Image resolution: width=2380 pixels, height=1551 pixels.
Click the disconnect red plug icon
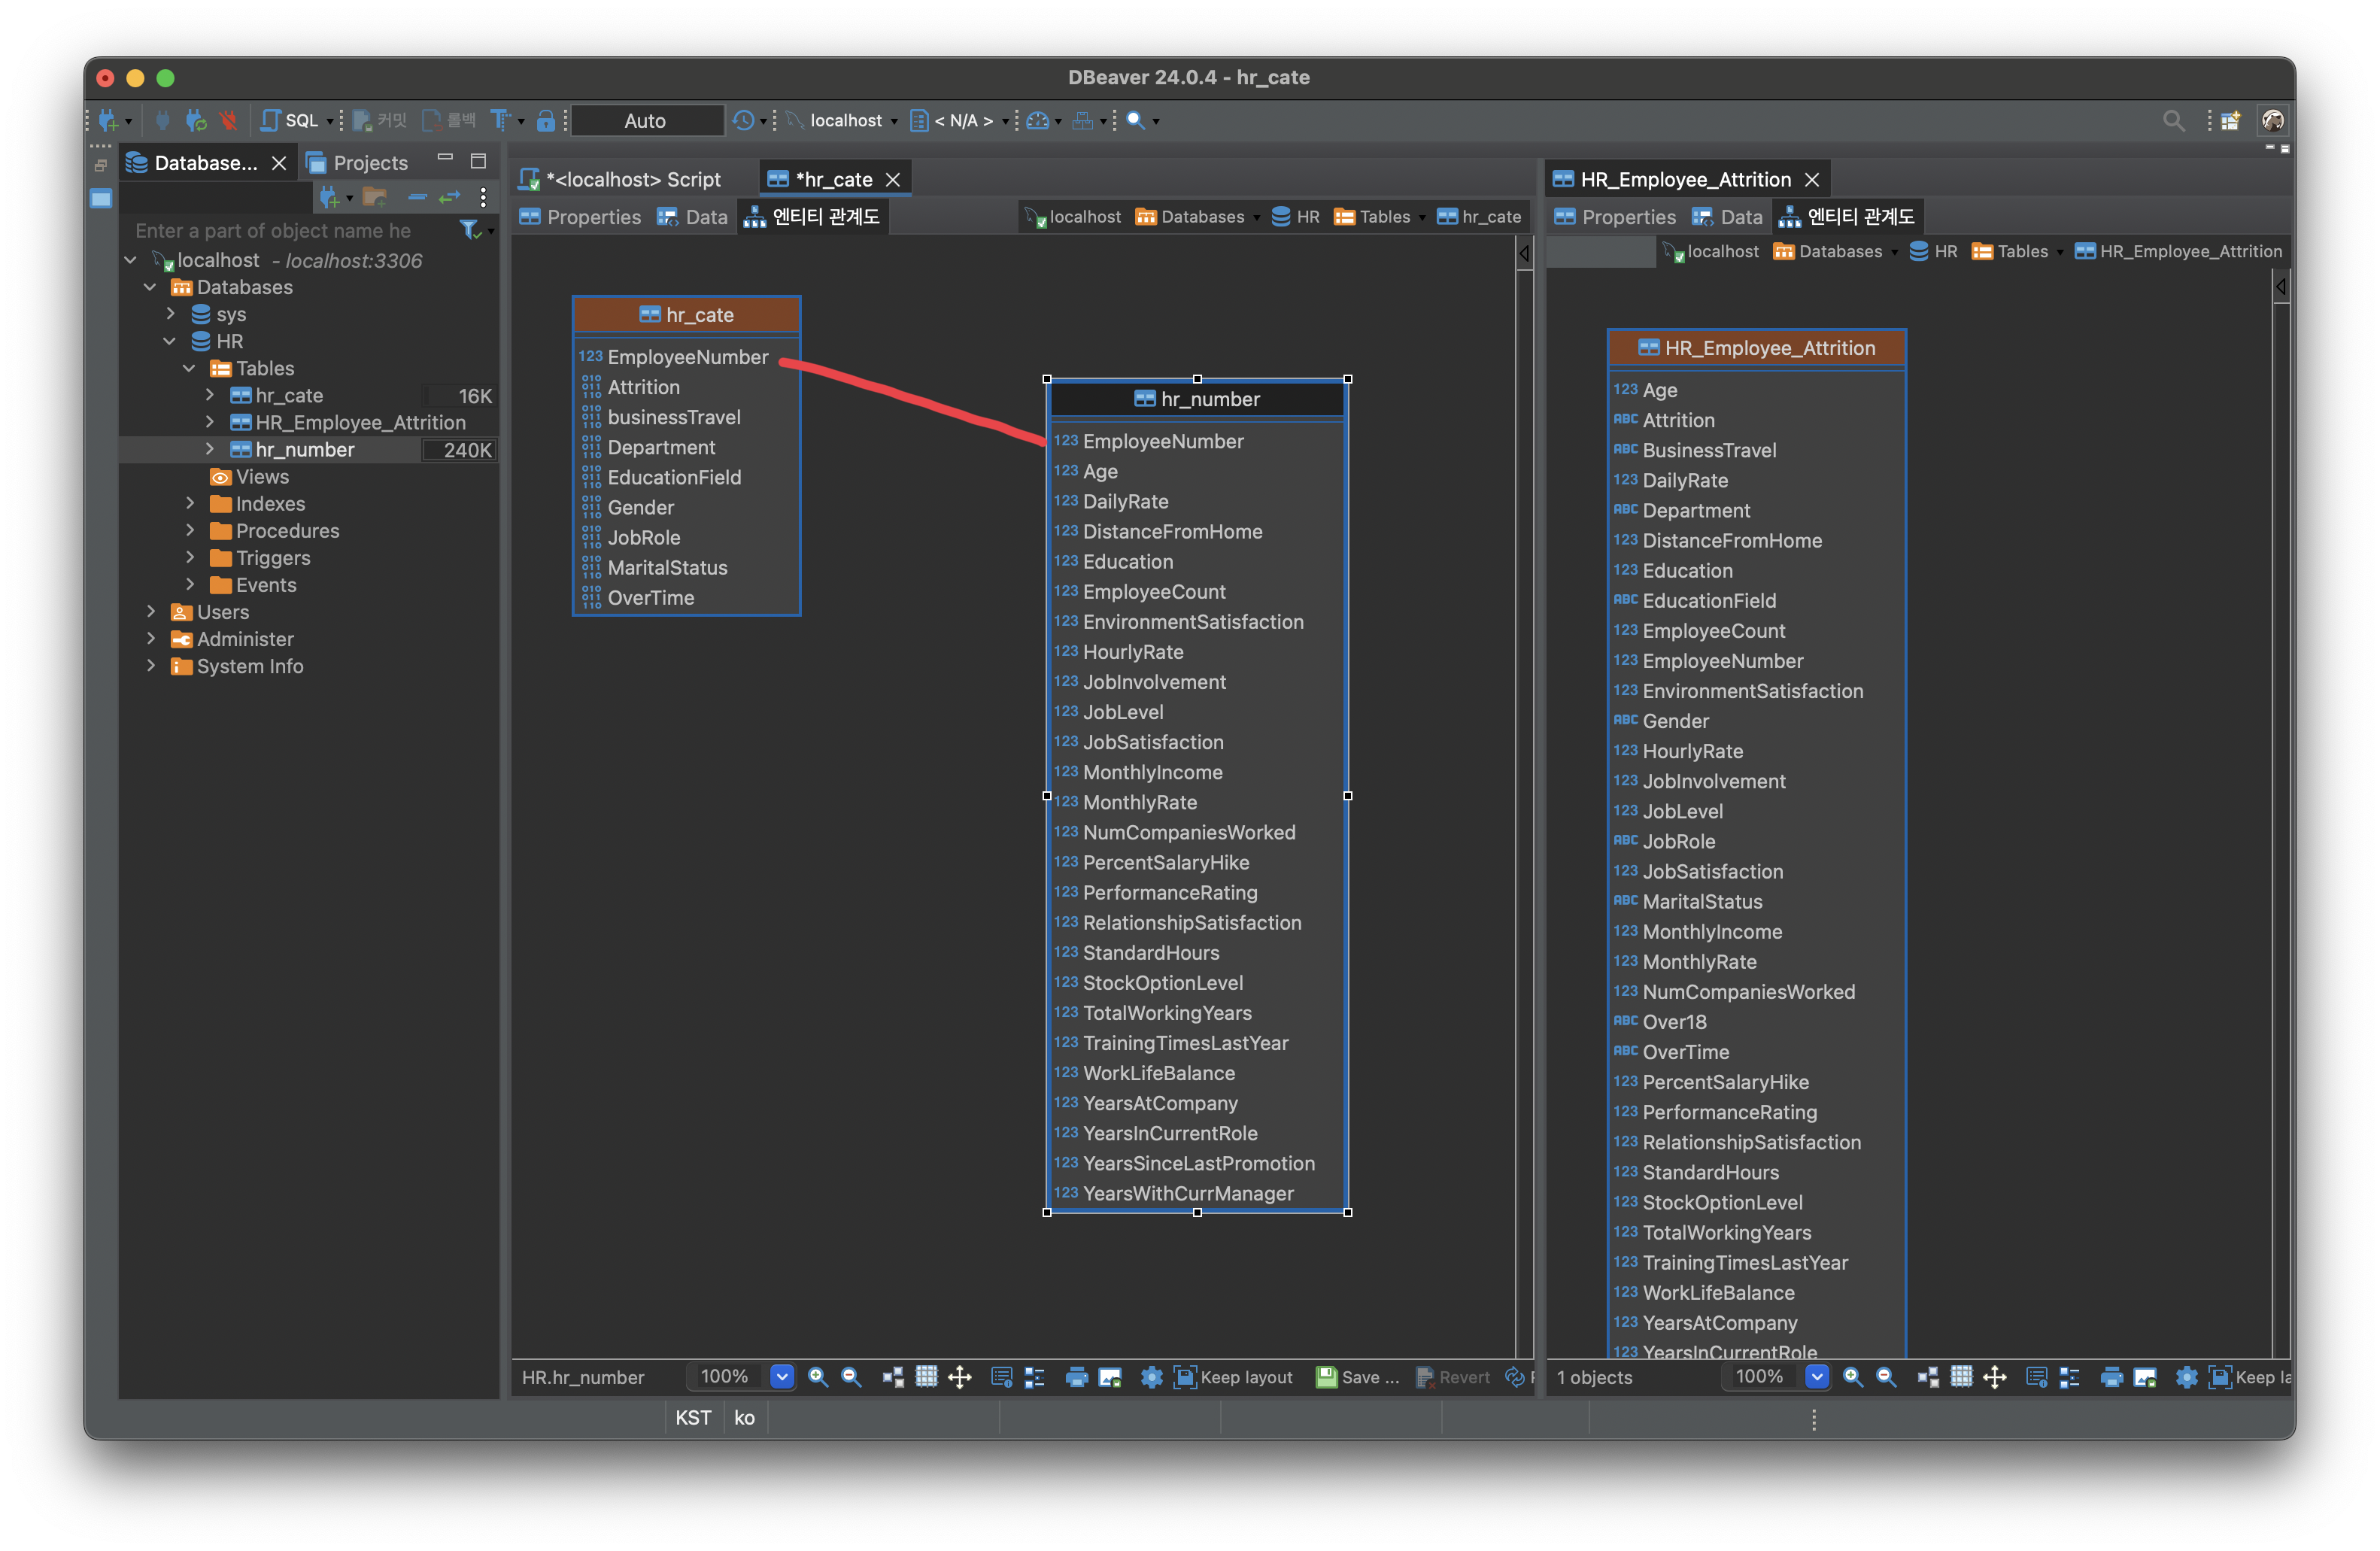tap(229, 121)
